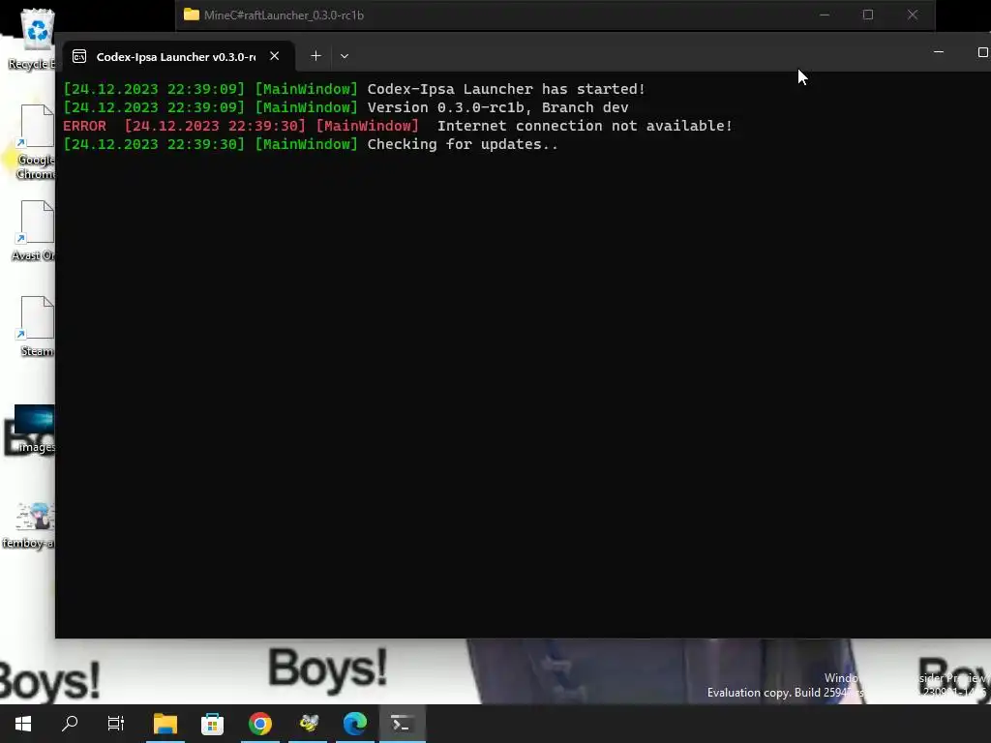Open the bee icon app on taskbar
Image resolution: width=991 pixels, height=743 pixels.
point(309,724)
